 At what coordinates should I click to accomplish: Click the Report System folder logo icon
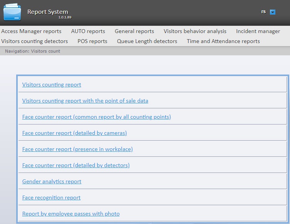click(x=12, y=12)
